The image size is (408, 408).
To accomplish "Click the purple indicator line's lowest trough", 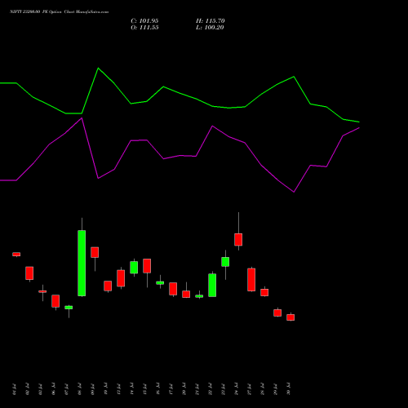I will click(294, 192).
